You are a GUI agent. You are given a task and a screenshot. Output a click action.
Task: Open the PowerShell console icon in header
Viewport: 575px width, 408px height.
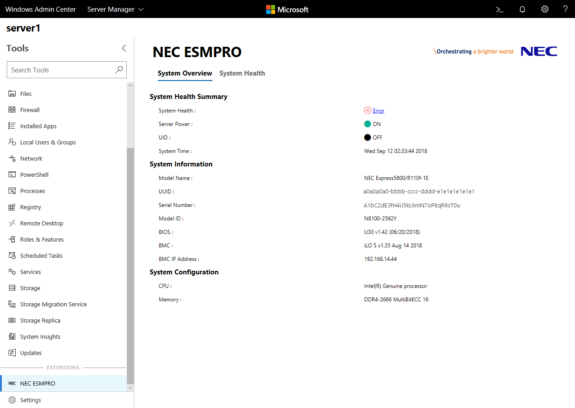(x=499, y=9)
